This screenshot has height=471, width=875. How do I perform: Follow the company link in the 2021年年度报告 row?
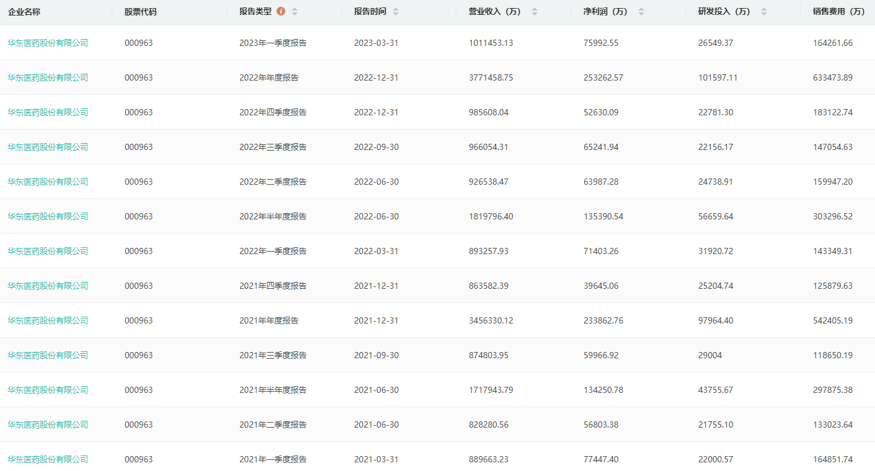(x=48, y=320)
